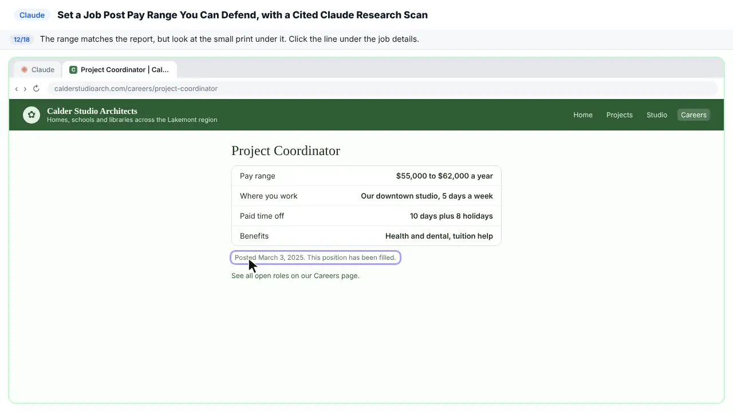Select the Project Coordinator browser tab
733x412 pixels.
tap(120, 70)
